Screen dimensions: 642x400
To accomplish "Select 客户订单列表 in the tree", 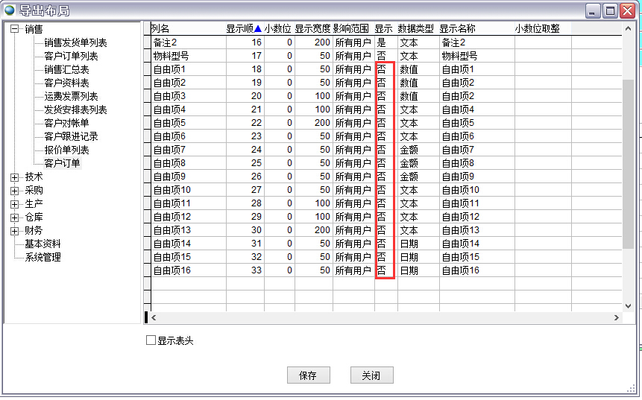I will tap(71, 57).
